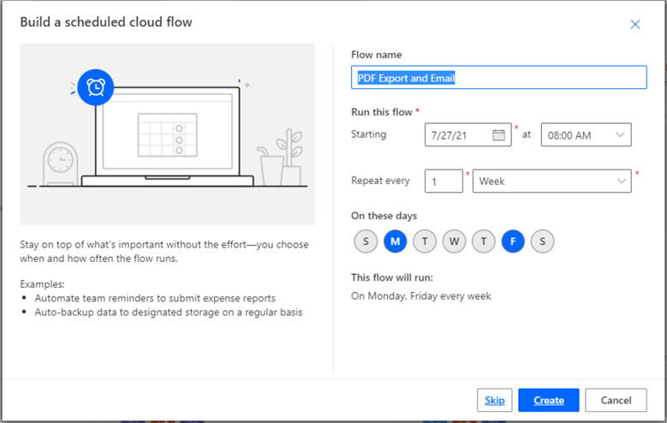Viewport: 667px width, 423px height.
Task: Turn on Thursday in the day selector
Action: pos(484,241)
